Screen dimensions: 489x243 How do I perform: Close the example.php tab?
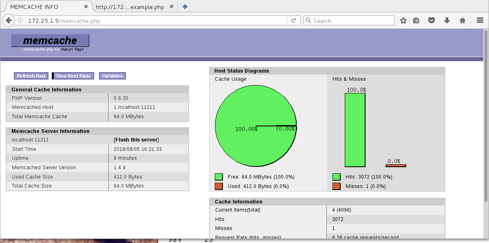[172, 7]
